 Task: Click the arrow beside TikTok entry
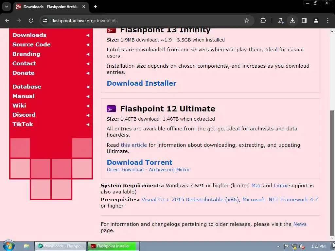tap(88, 125)
